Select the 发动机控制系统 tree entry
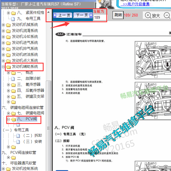 coord(25,168)
